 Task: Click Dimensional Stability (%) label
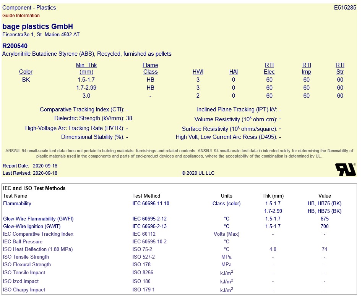click(93, 137)
